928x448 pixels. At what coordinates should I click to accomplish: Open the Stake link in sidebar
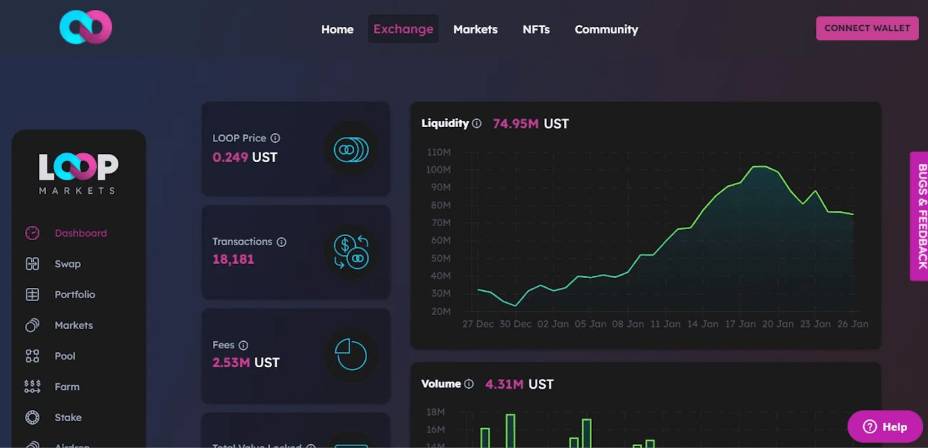[x=68, y=418]
